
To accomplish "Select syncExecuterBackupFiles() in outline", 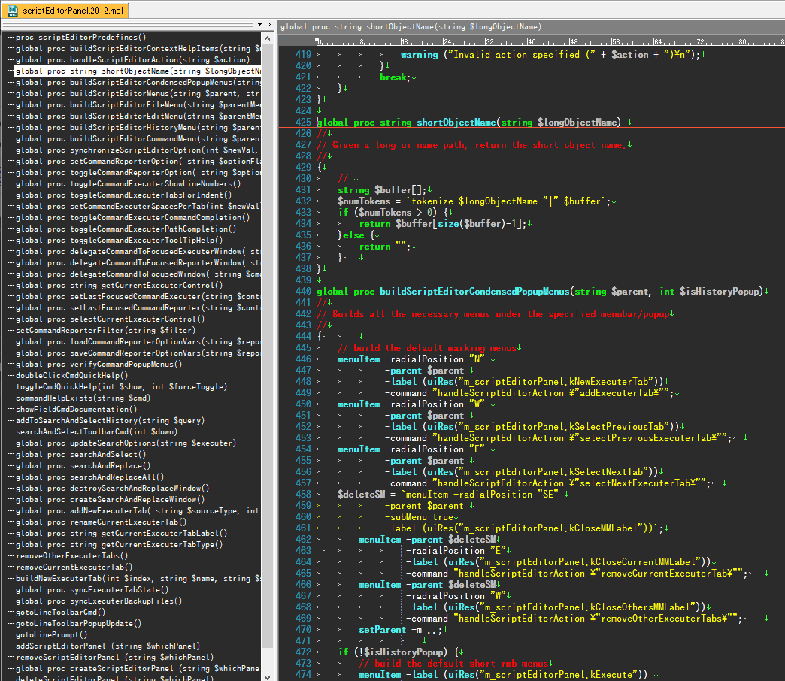I will pos(99,601).
